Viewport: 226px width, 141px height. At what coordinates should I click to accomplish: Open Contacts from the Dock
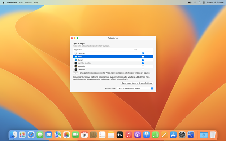click(93, 135)
